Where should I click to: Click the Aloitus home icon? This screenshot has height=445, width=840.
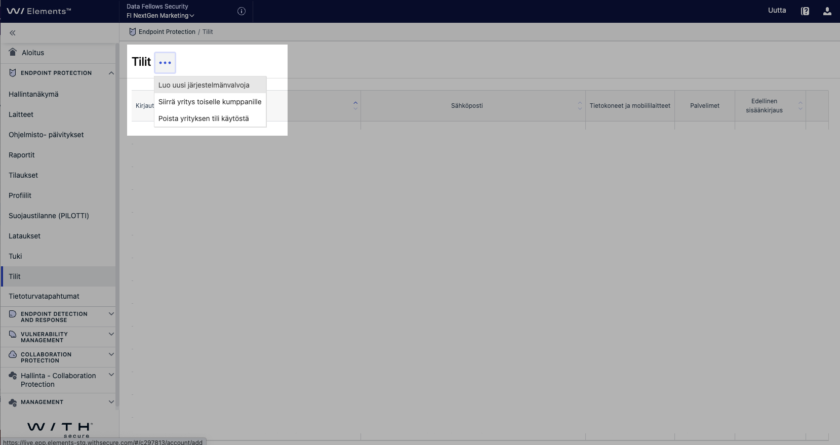[13, 52]
